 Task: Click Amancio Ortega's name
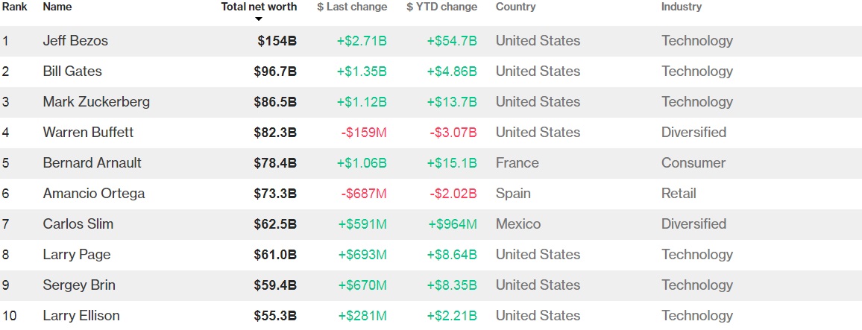pyautogui.click(x=94, y=194)
